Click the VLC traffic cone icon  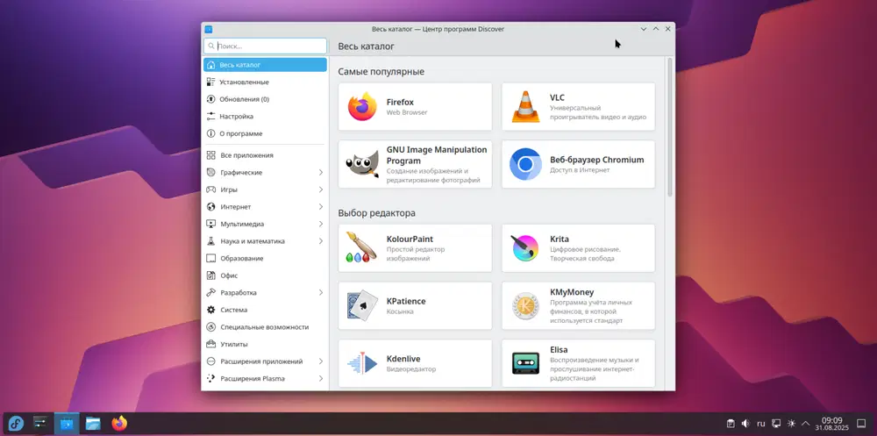[x=525, y=106]
